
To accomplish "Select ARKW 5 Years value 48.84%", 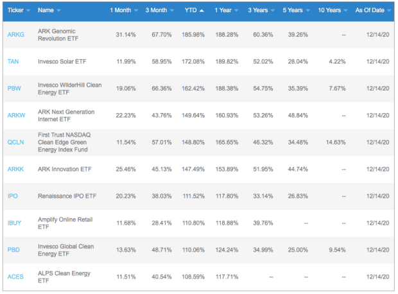I will click(298, 116).
